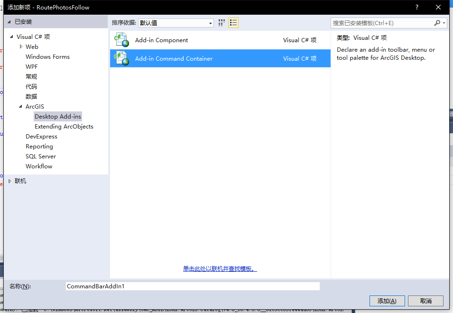453x313 pixels.
Task: Select the Reporting category
Action: (39, 147)
